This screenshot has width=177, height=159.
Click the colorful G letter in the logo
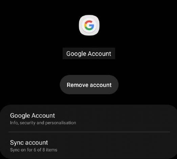(89, 25)
